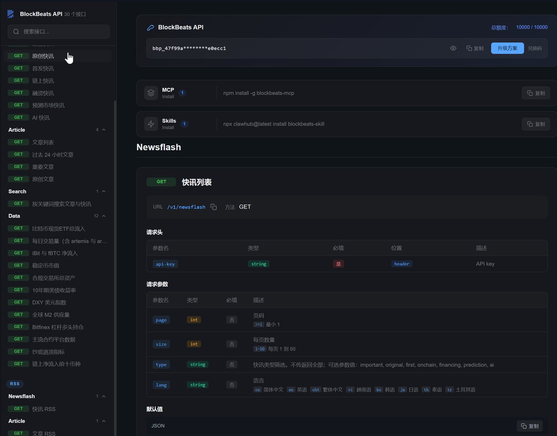
Task: Click the GET badge beside 快讯列表
Action: coord(161,182)
